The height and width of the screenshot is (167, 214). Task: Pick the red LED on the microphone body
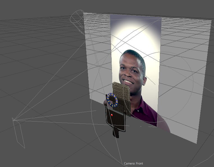click(x=112, y=115)
